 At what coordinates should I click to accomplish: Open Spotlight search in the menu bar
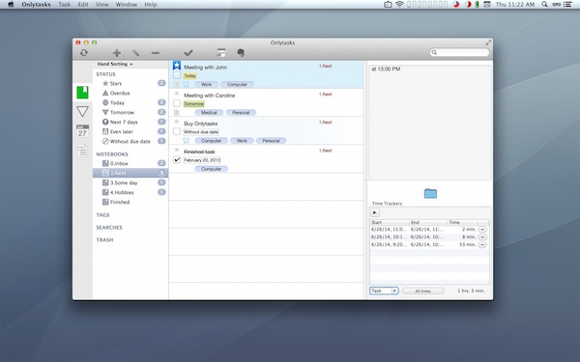coord(544,5)
